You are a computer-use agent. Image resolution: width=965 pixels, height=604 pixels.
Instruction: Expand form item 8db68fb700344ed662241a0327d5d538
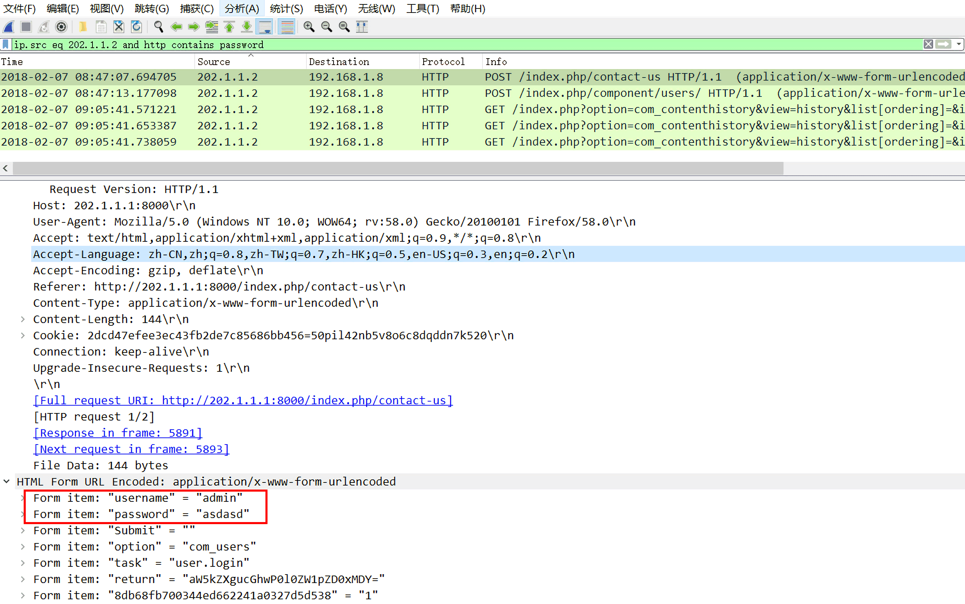[23, 596]
